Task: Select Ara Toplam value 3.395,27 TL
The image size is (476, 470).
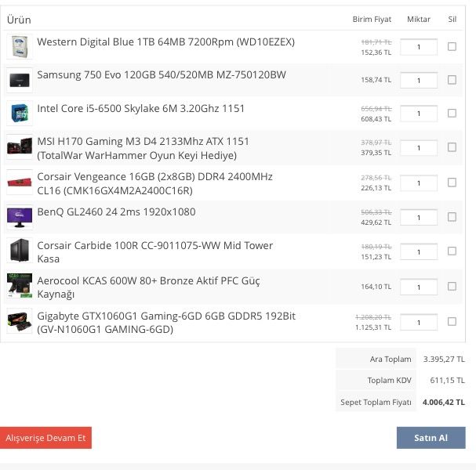Action: tap(444, 359)
